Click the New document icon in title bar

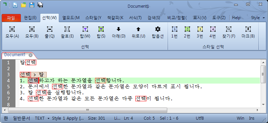(x=15, y=5)
